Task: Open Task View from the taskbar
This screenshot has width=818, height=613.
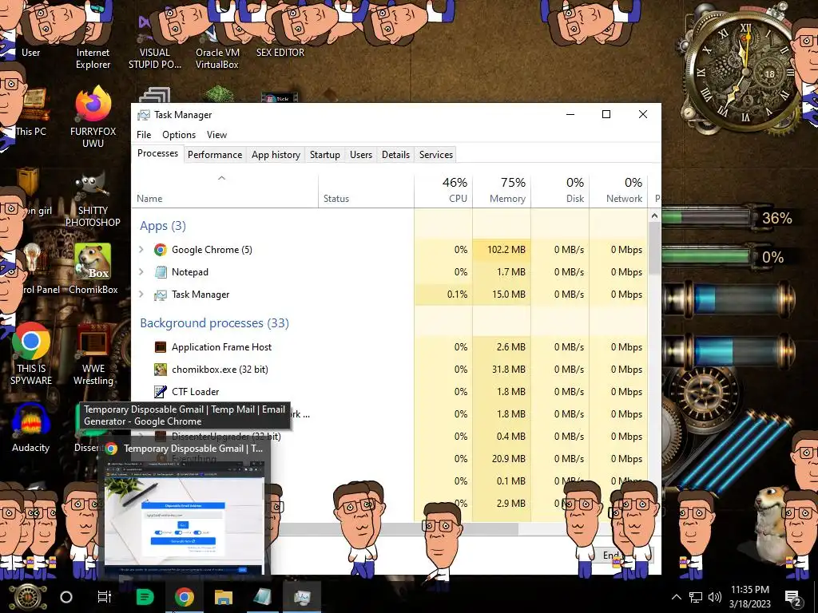Action: pos(105,597)
